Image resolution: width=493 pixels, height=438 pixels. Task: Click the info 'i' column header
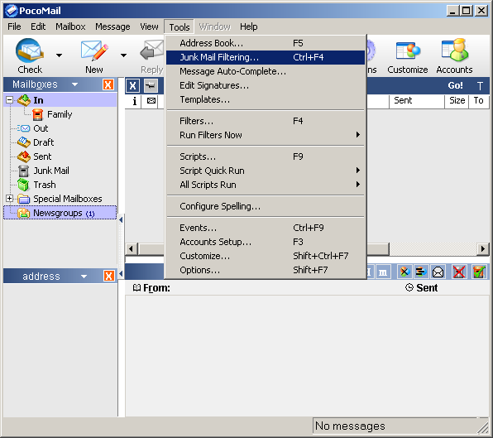[135, 101]
